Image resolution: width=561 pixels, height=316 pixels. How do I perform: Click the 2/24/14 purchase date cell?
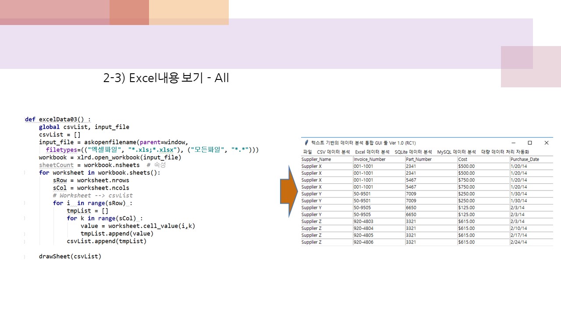(532, 242)
